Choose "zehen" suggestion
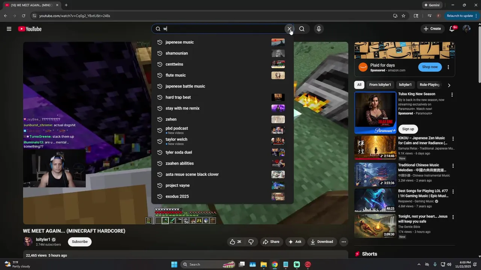The height and width of the screenshot is (270, 481). click(222, 119)
